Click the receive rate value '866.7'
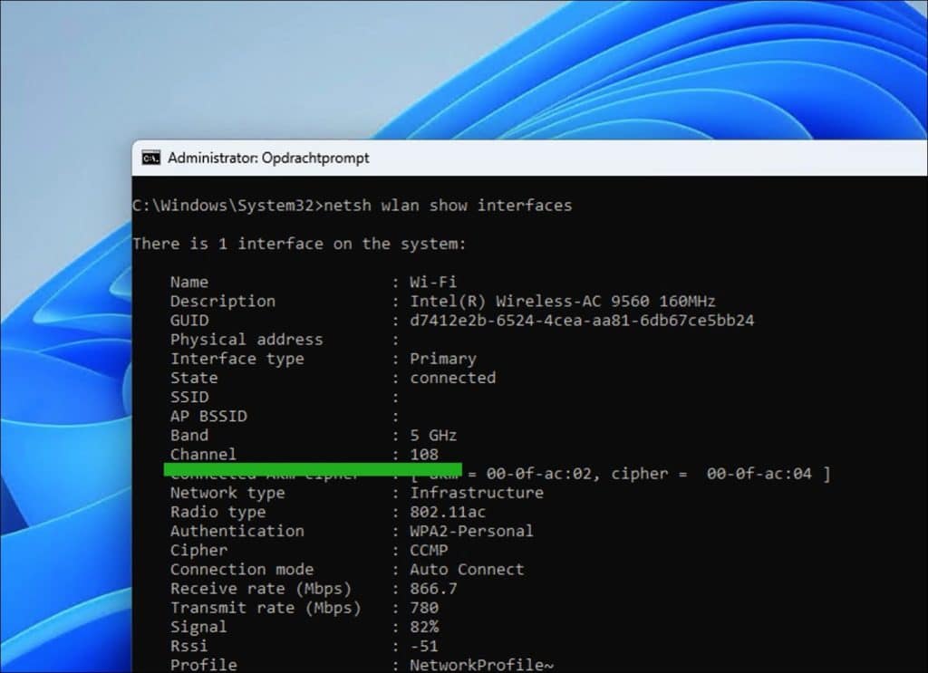The image size is (928, 673). click(433, 589)
